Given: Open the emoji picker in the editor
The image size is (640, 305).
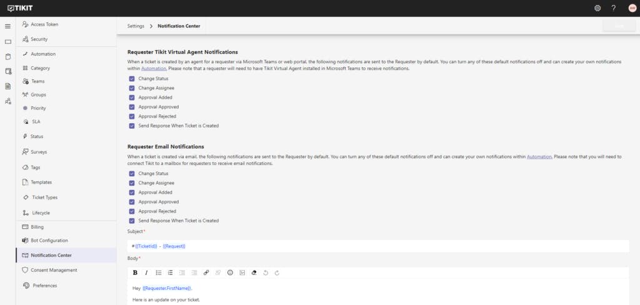Looking at the screenshot, I should [230, 272].
